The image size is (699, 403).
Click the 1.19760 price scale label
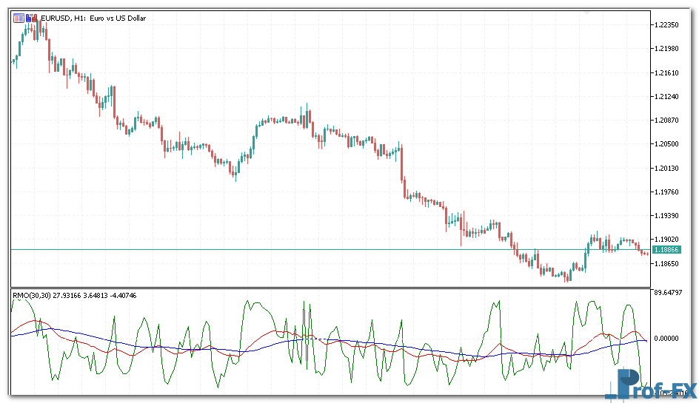(x=667, y=192)
